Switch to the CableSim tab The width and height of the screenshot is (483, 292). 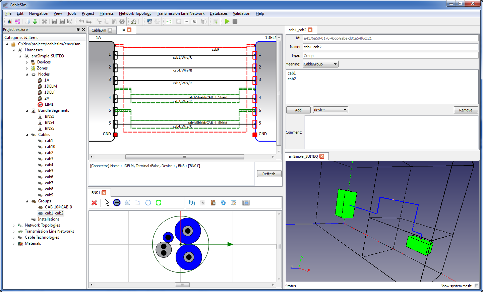tap(99, 30)
